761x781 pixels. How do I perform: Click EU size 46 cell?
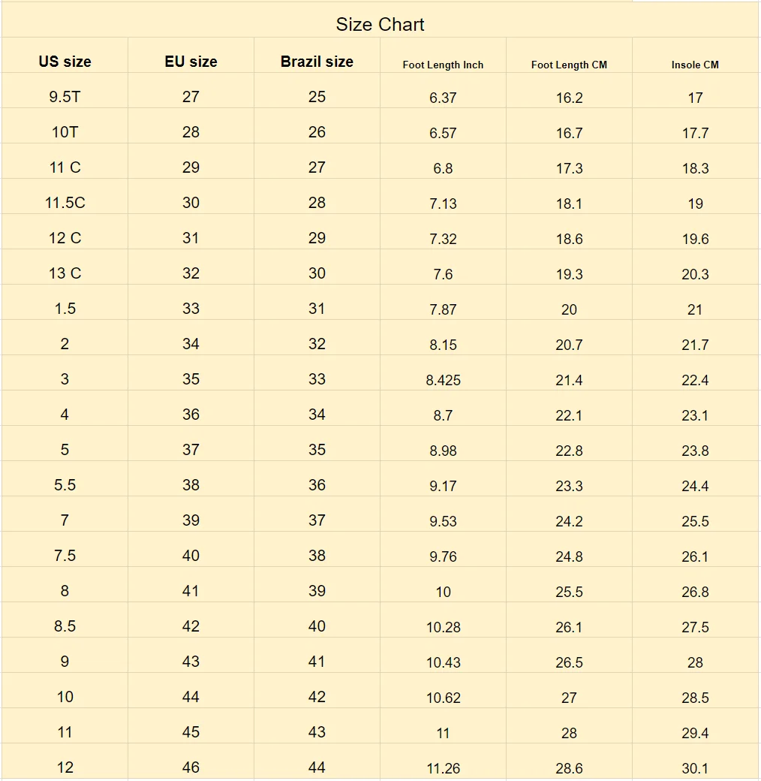coord(191,767)
